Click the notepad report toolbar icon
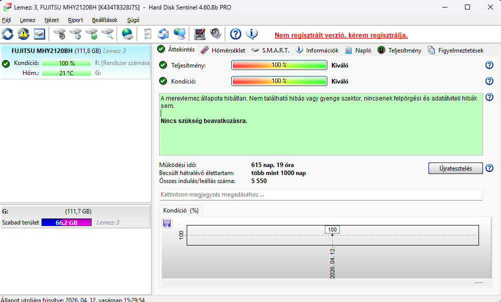Screen dimensions: 501x302 [147, 34]
